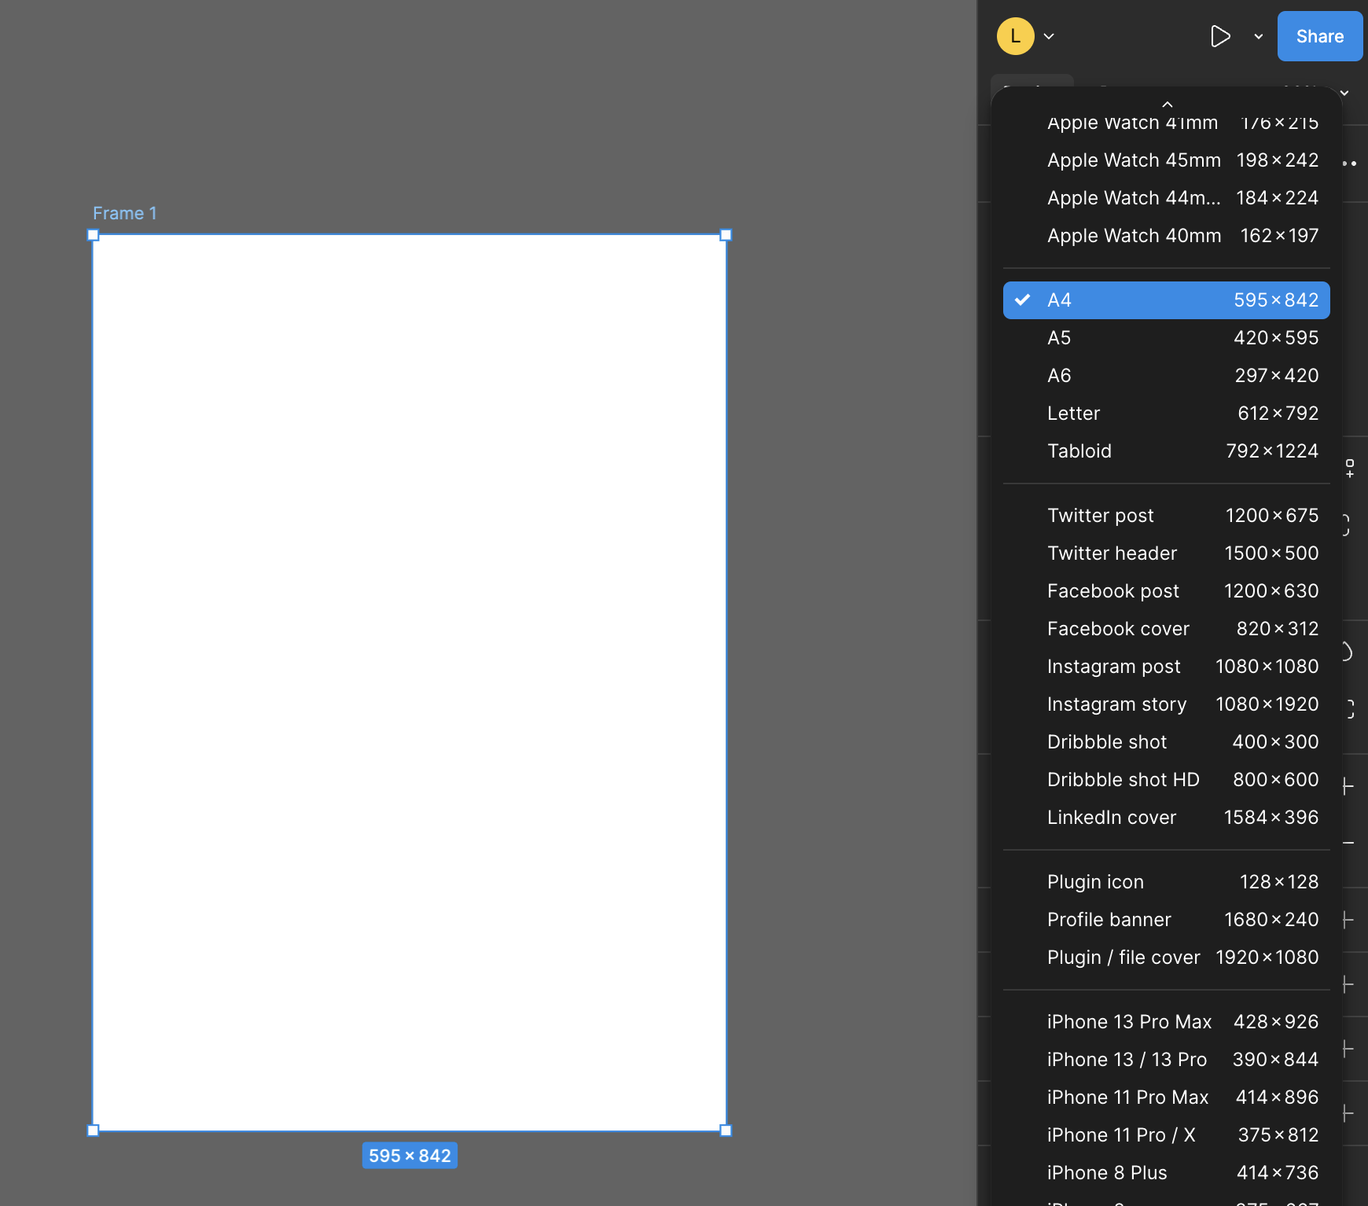Select the checked A4 preset
The width and height of the screenshot is (1368, 1206).
[1167, 300]
